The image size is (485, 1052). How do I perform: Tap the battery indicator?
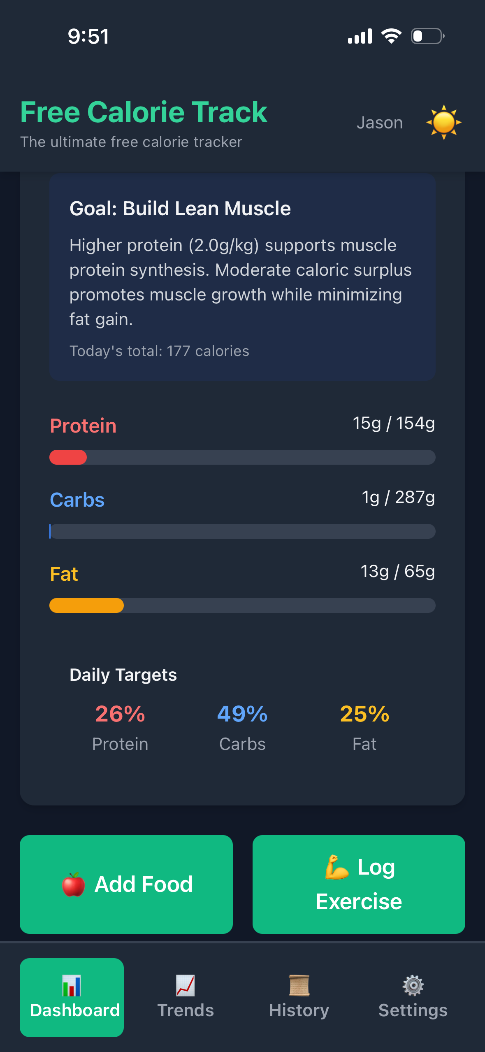(426, 36)
